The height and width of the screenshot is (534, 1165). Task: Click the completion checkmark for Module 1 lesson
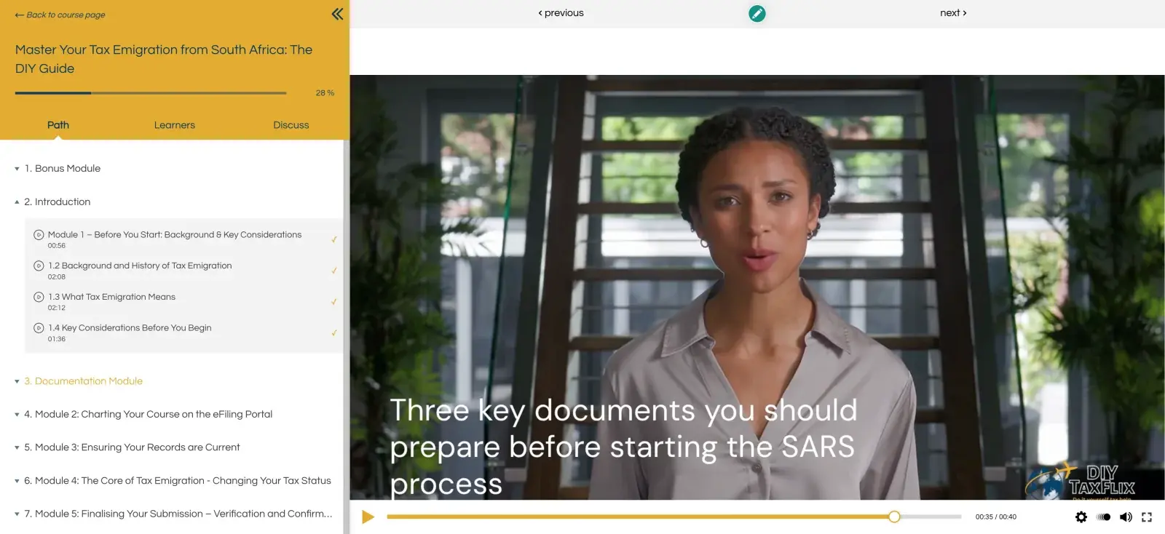coord(334,239)
